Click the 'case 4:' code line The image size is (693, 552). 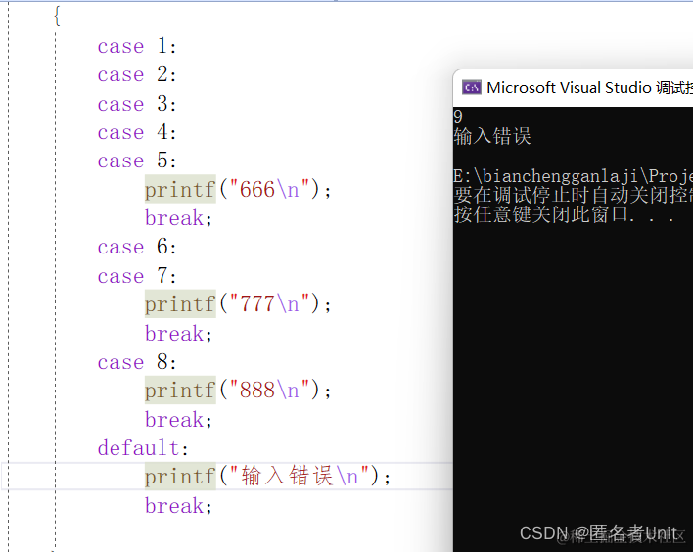coord(137,132)
